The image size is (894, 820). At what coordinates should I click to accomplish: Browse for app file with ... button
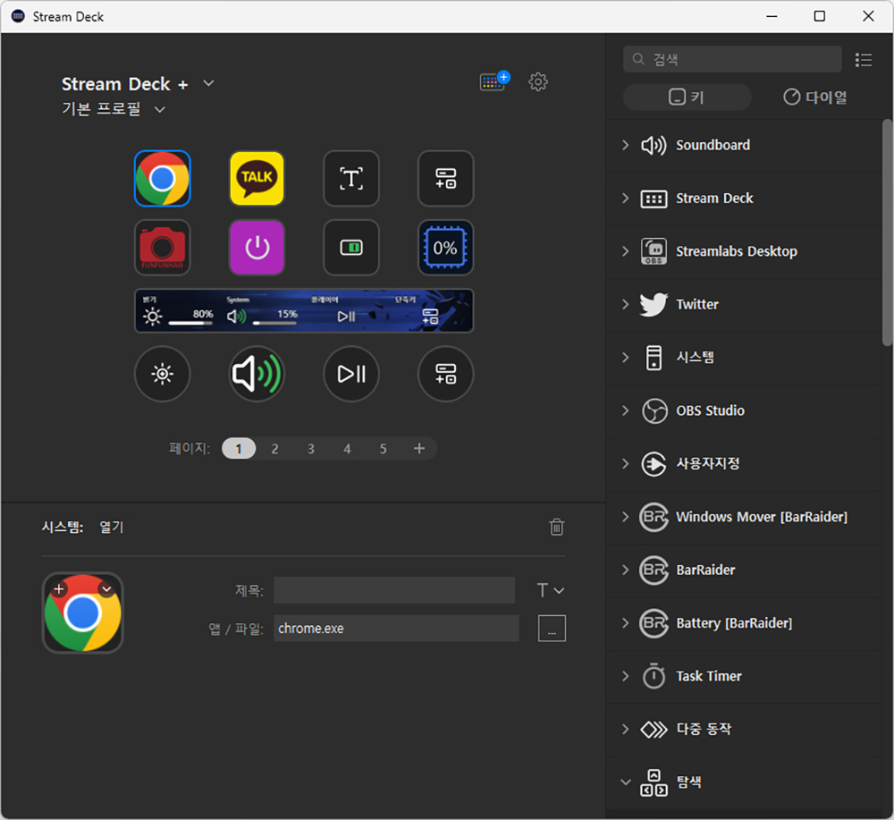[552, 629]
